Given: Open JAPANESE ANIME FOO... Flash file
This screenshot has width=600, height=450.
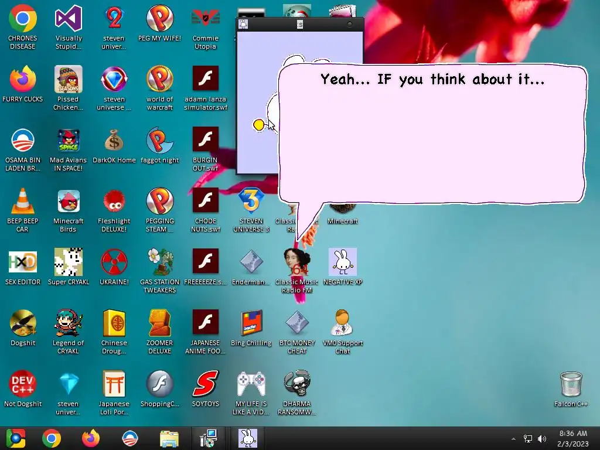Looking at the screenshot, I should coord(205,332).
